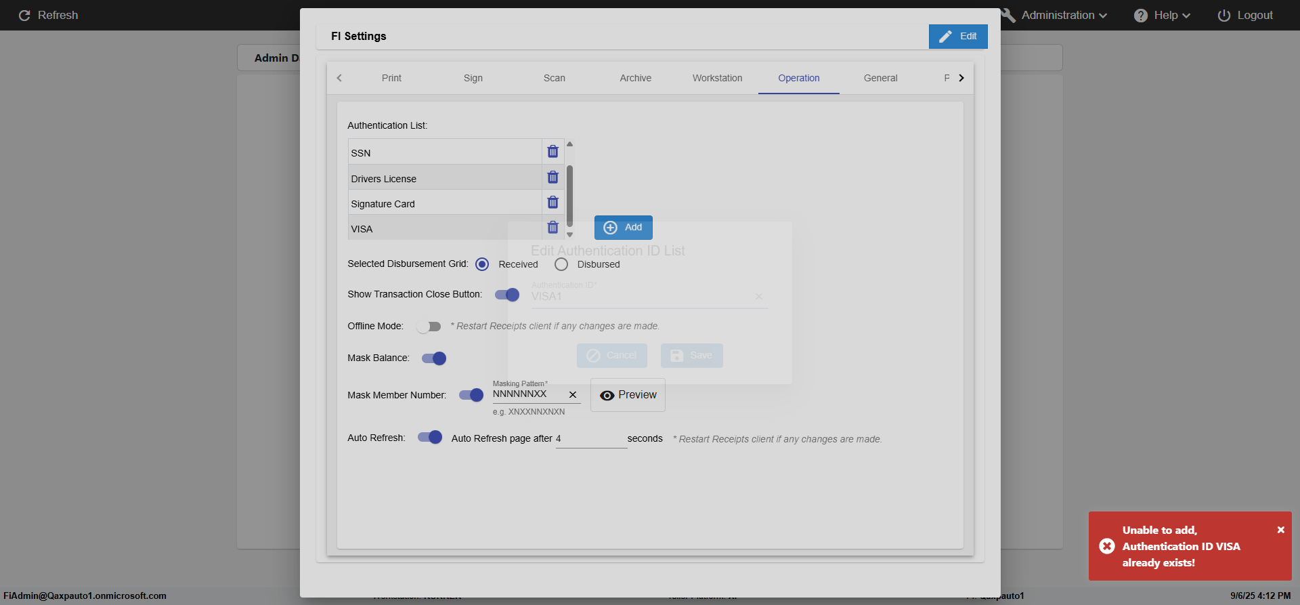
Task: Dismiss the red error notification
Action: (x=1280, y=530)
